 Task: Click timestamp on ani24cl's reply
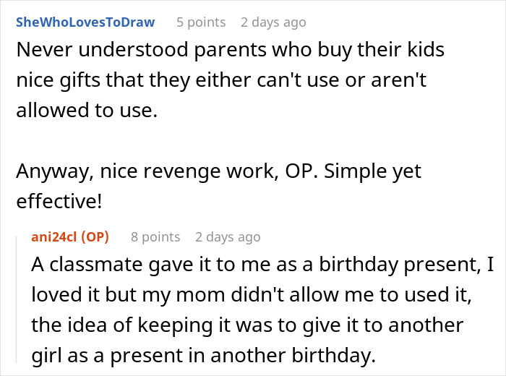pos(228,236)
